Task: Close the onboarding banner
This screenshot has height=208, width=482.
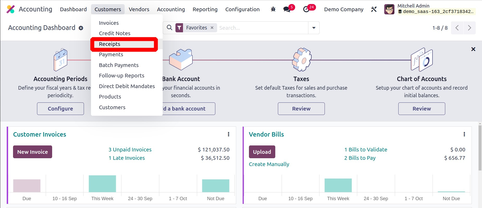Action: pyautogui.click(x=473, y=49)
